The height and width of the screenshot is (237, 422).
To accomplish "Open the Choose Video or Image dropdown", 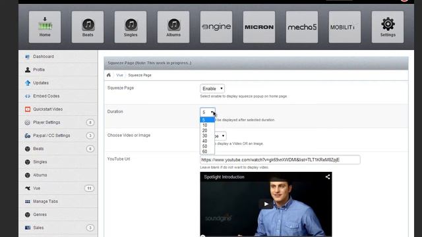I will point(220,136).
